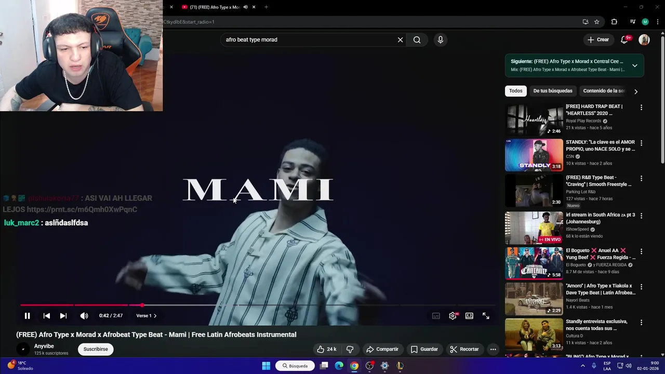Switch to theater mode
Viewport: 665px width, 374px height.
[x=469, y=316]
